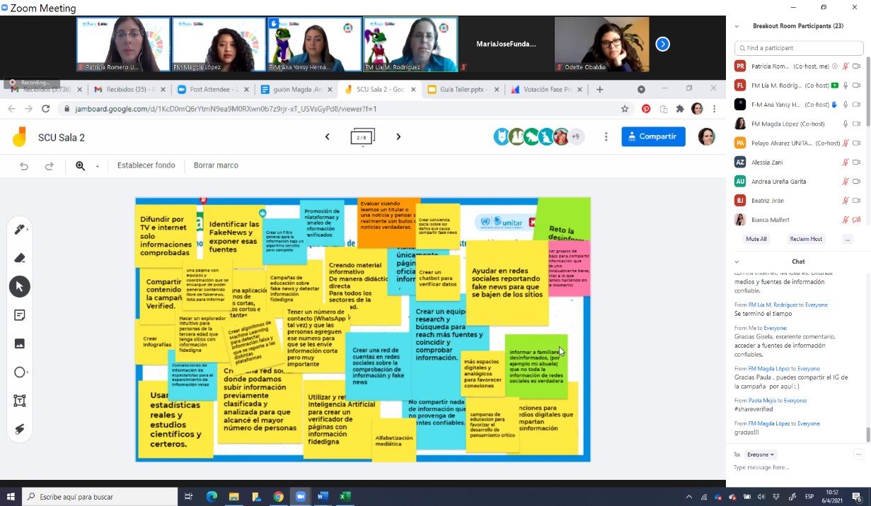Open the chat recipient Everyone dropdown
Image resolution: width=871 pixels, height=506 pixels.
pos(761,454)
